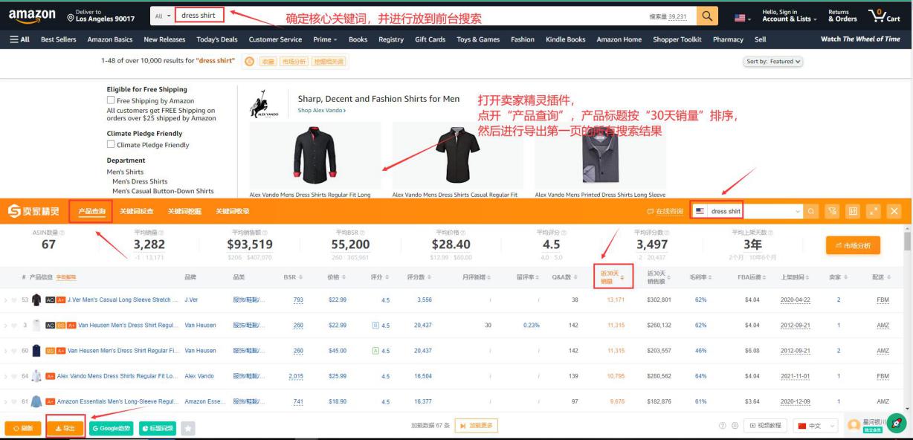913x440 pixels.
Task: Click the 导出 export button
Action: point(65,428)
